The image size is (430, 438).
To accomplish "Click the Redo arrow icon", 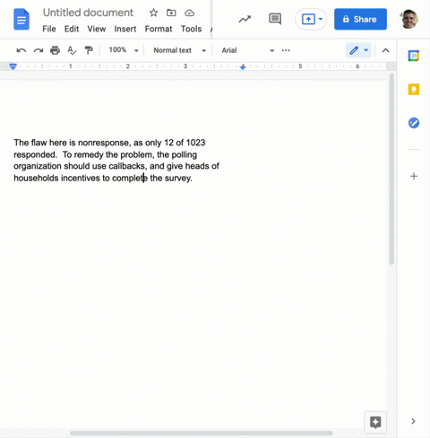I will (39, 50).
